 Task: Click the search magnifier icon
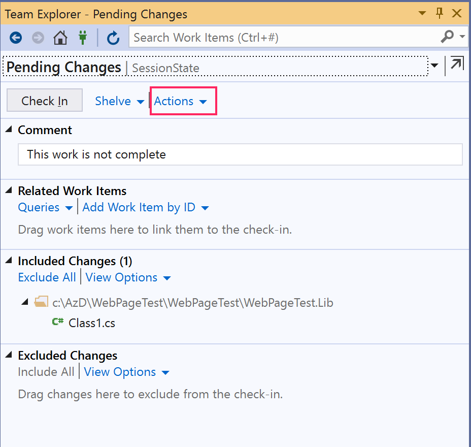pos(447,37)
